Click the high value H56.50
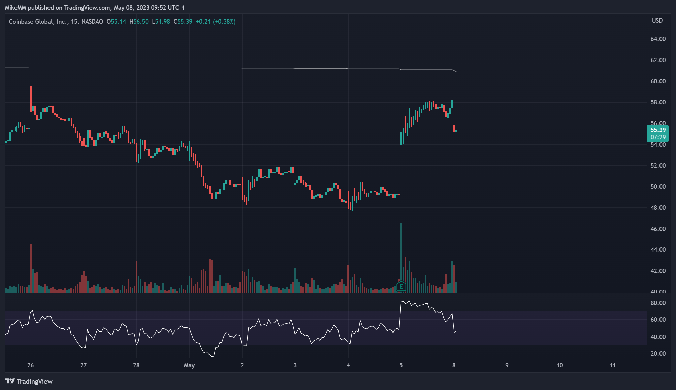Image resolution: width=676 pixels, height=390 pixels. [139, 22]
